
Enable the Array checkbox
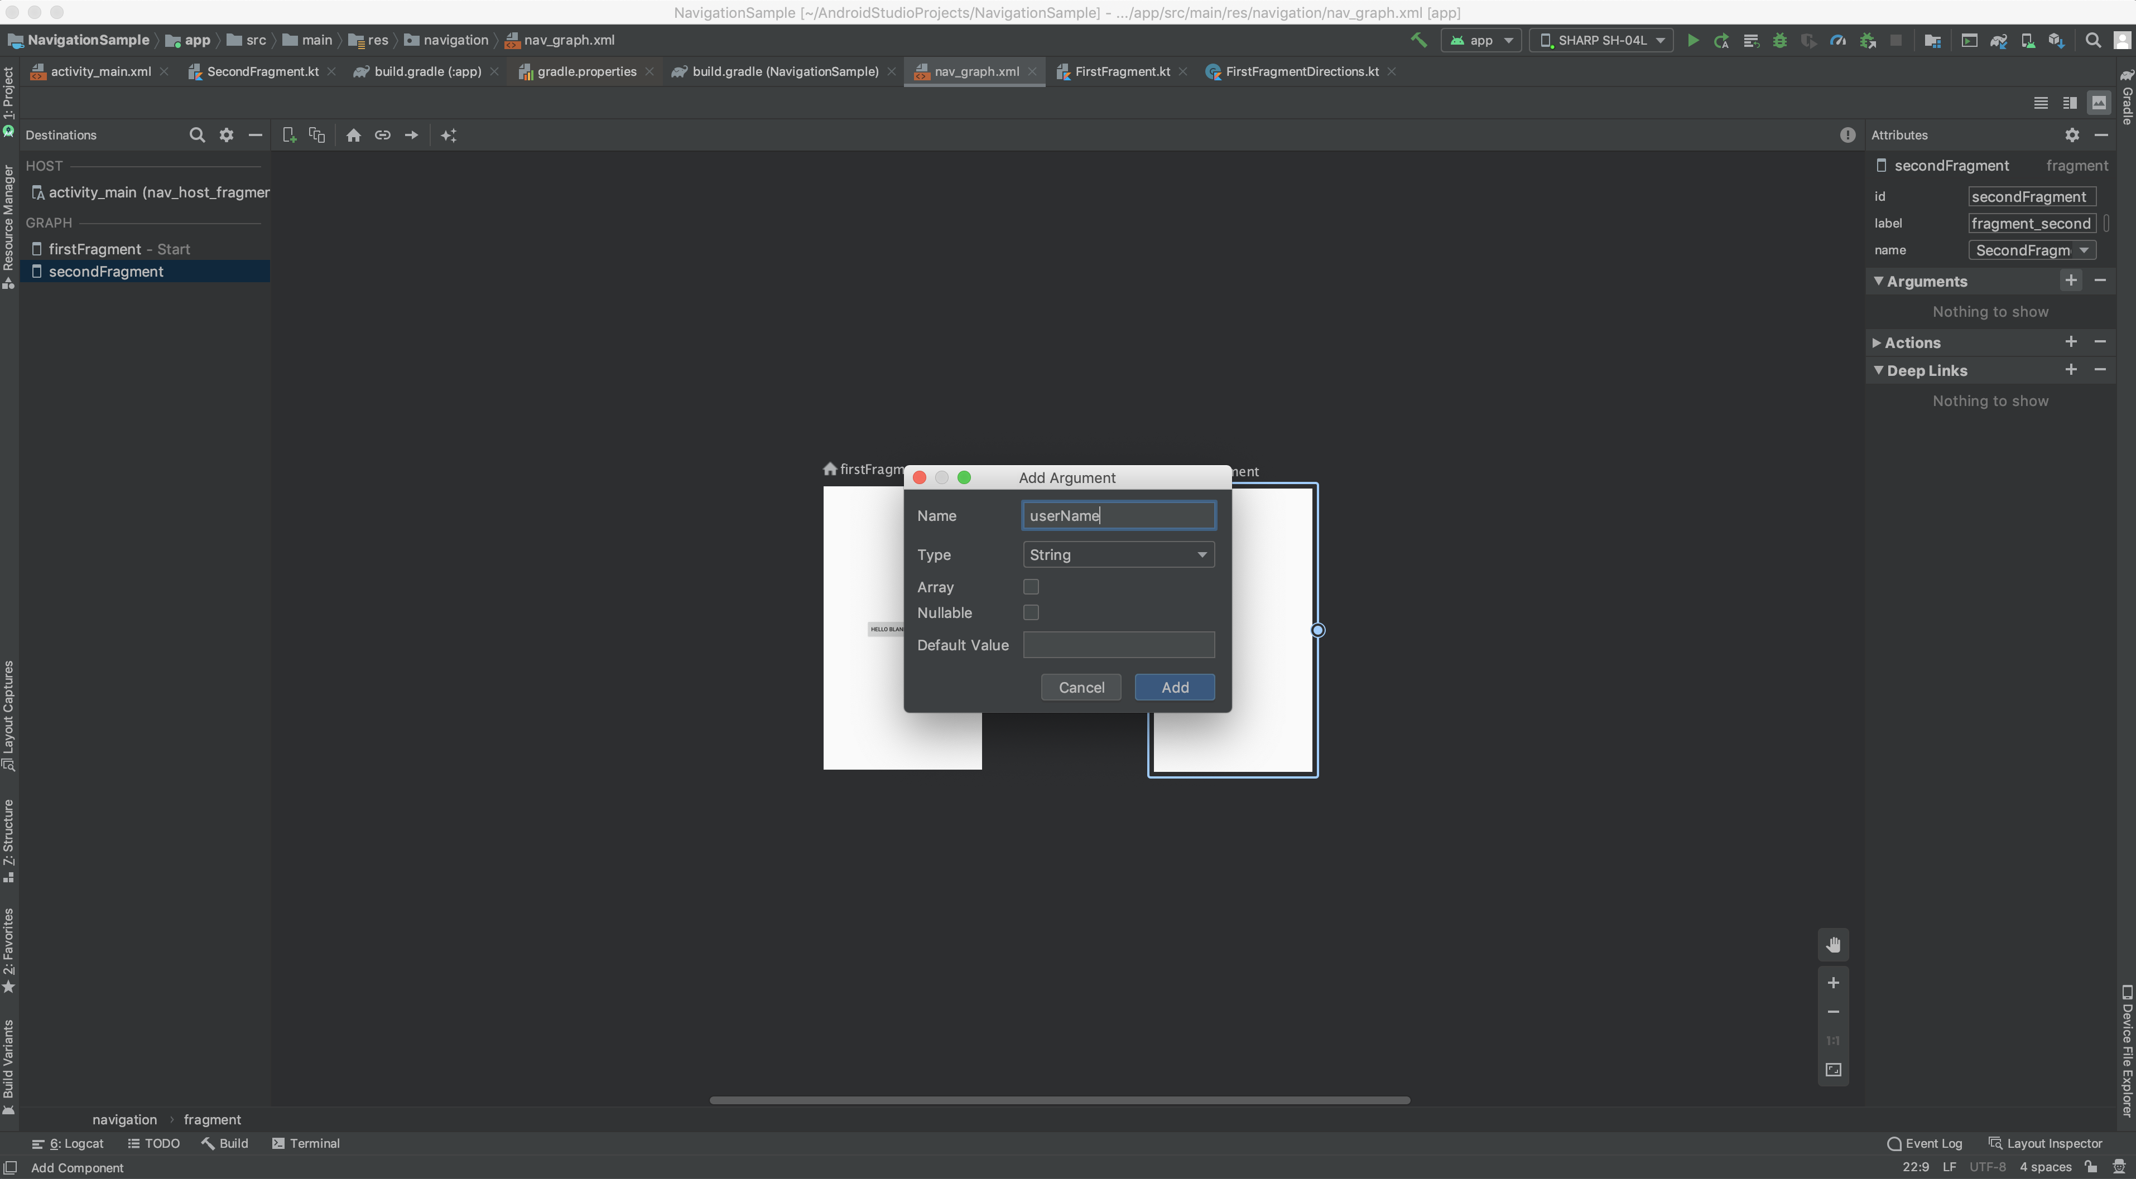[1031, 587]
